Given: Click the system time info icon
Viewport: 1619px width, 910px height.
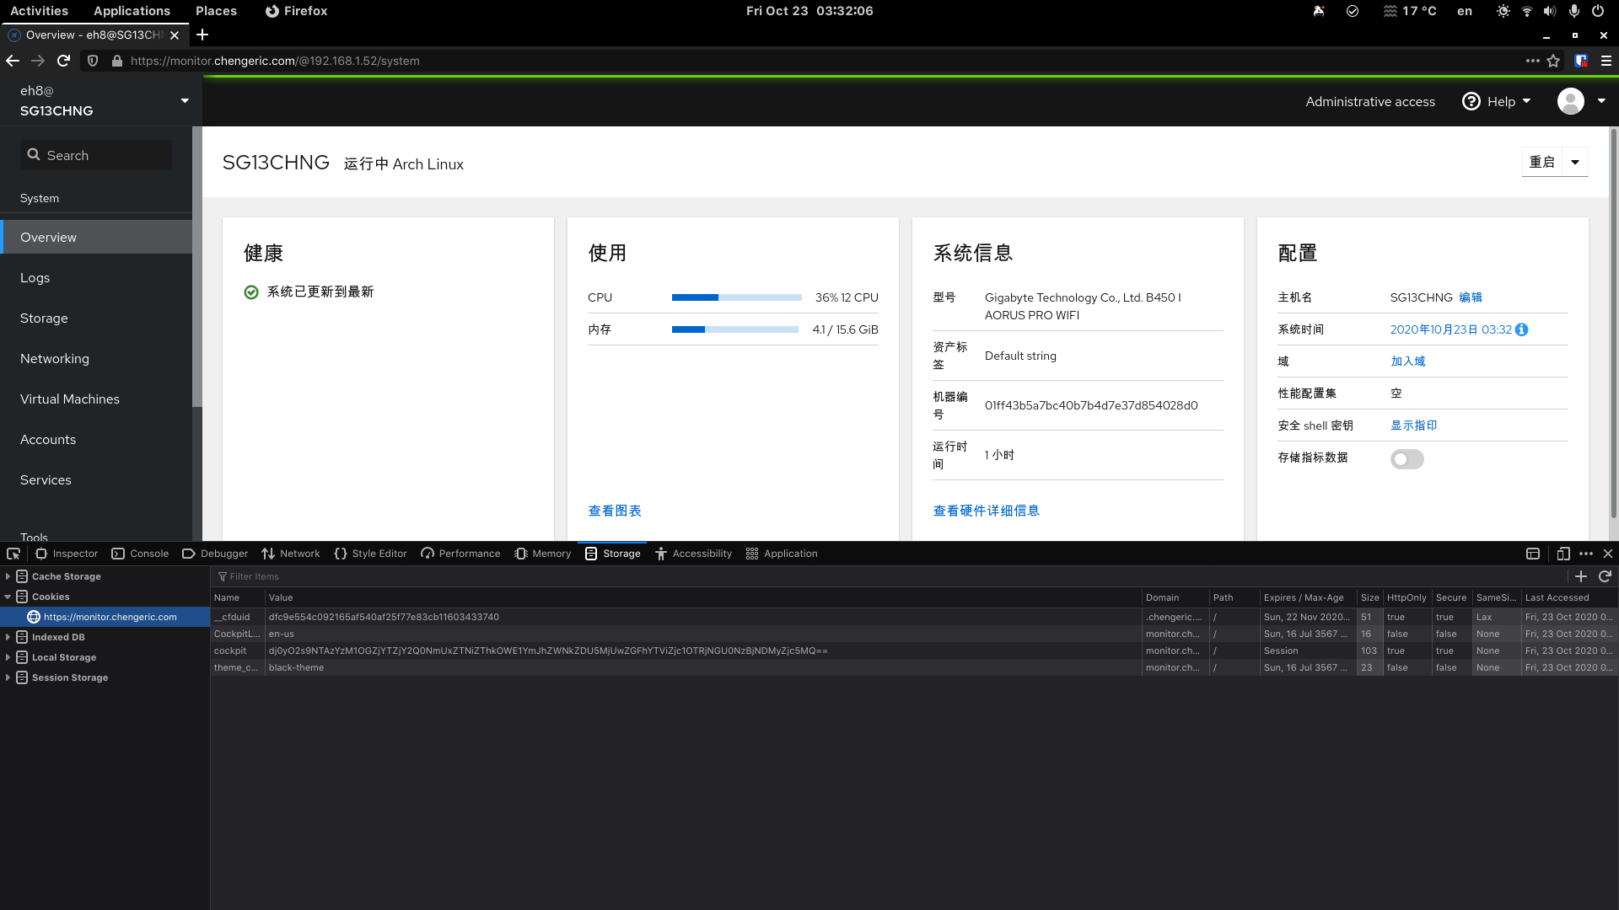Looking at the screenshot, I should [x=1521, y=329].
